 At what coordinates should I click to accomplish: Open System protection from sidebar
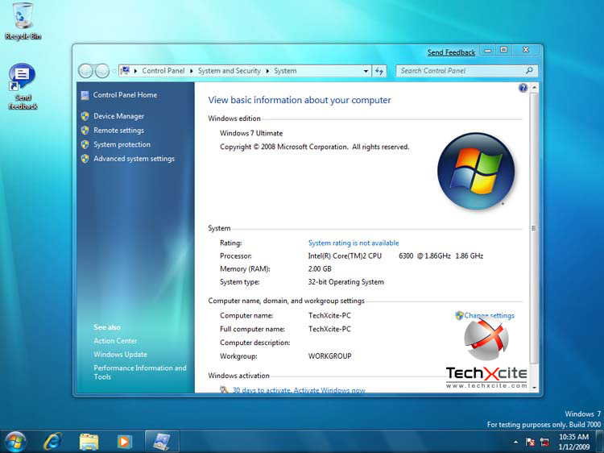[122, 144]
